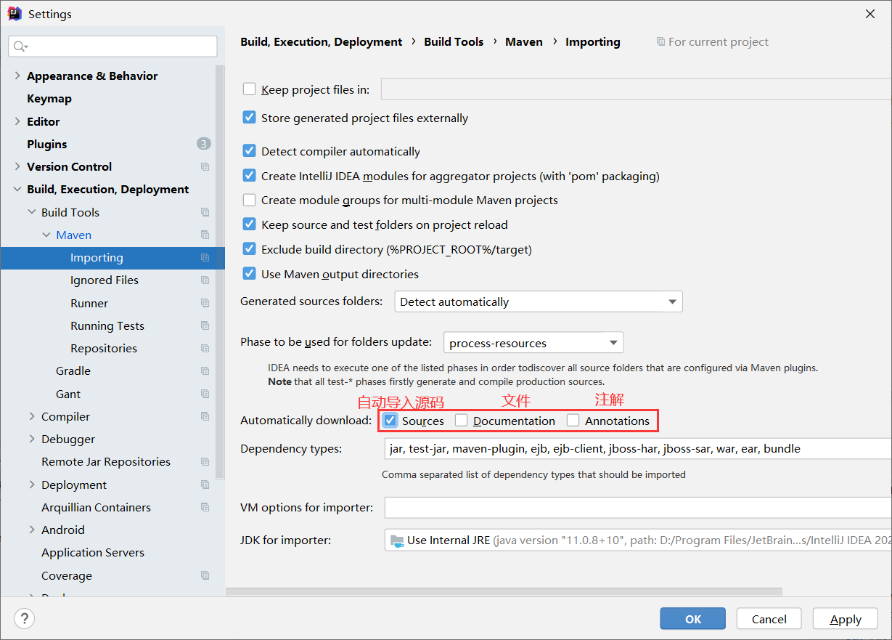This screenshot has width=892, height=640.
Task: Click the settings search field
Action: [112, 46]
